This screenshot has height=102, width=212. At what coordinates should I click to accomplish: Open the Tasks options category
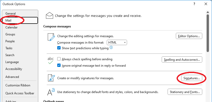20,48
